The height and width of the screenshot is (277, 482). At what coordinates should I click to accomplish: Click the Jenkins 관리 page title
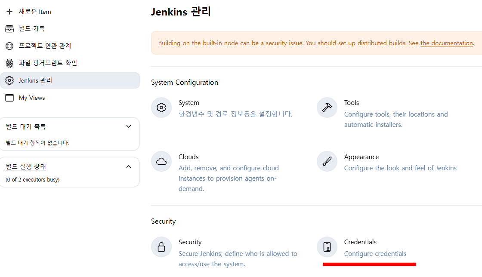pos(181,12)
